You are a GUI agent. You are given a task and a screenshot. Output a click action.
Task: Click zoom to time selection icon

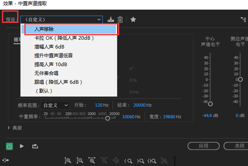164,161
